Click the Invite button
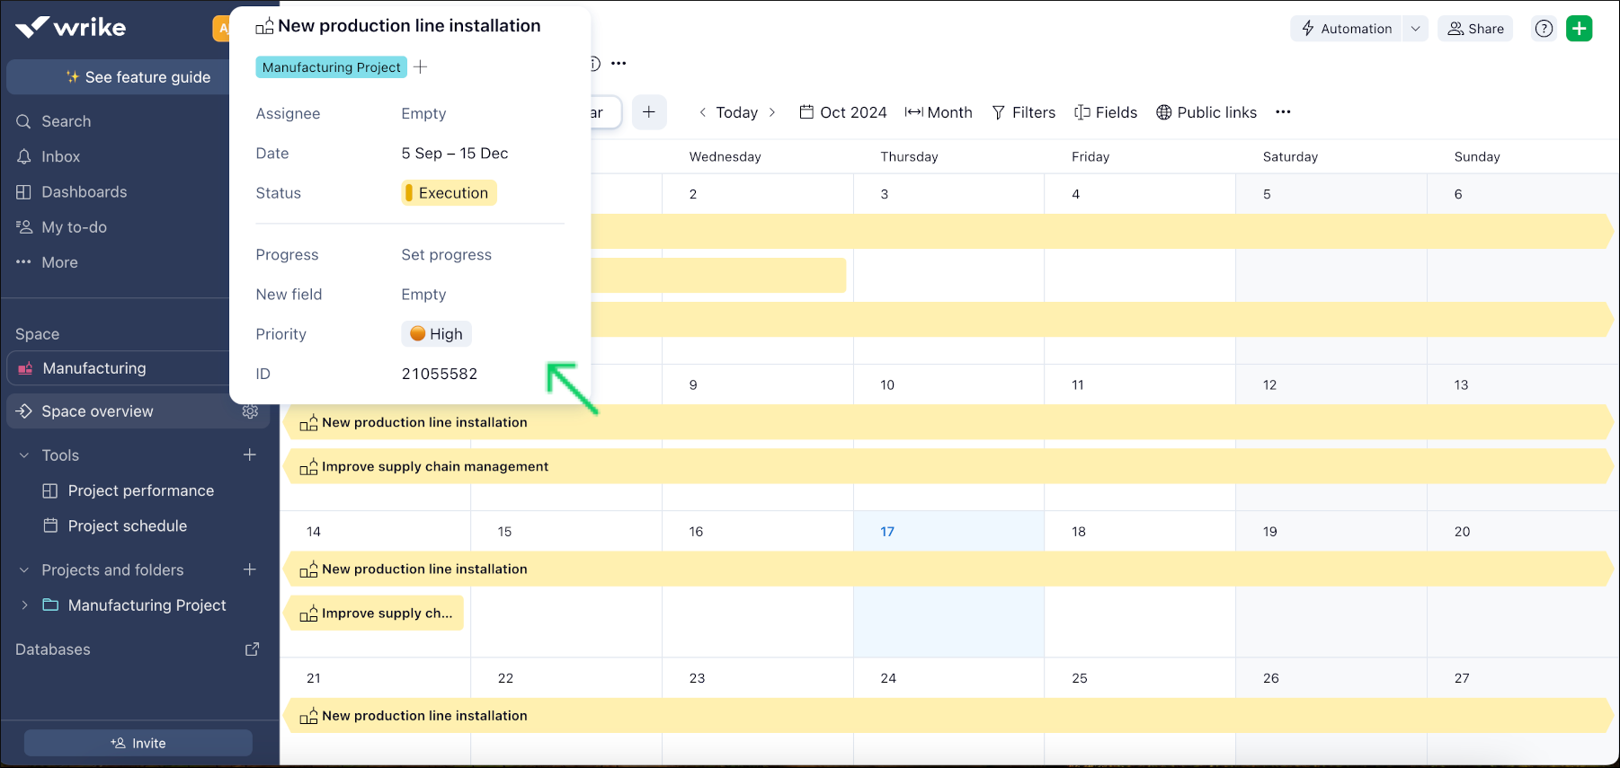The width and height of the screenshot is (1620, 768). pyautogui.click(x=138, y=743)
